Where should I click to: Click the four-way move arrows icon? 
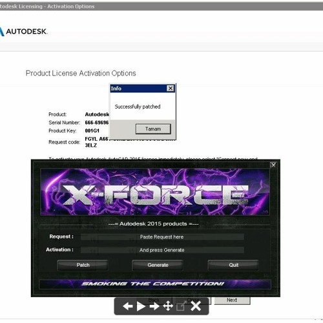coord(168,306)
